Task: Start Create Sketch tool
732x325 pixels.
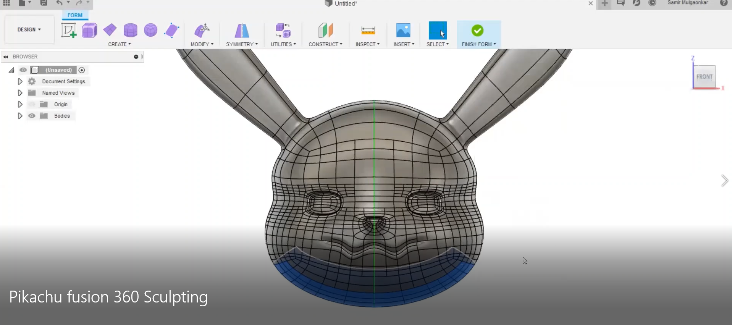Action: 69,30
